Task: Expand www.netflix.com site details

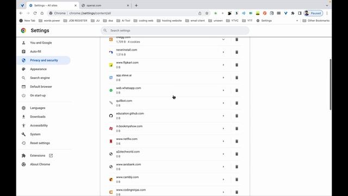Action: (223, 141)
